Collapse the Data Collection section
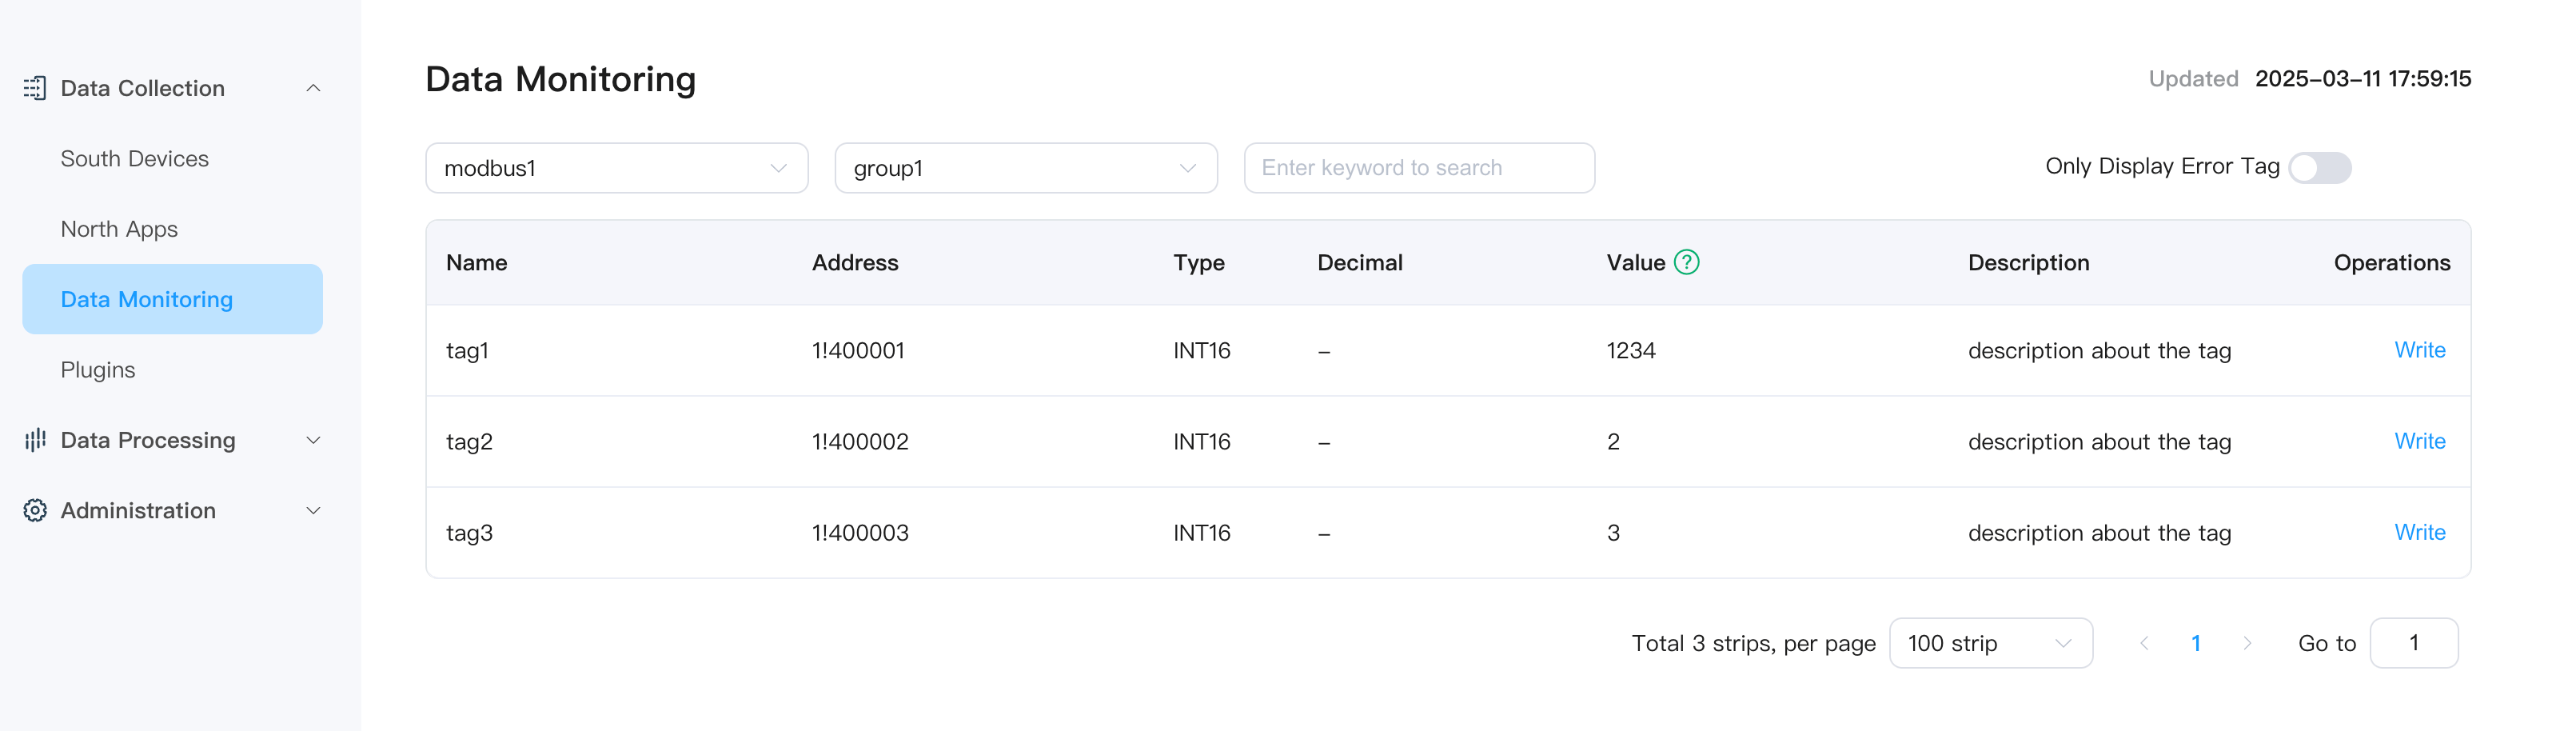Screen dimensions: 2576x731 [x=313, y=88]
